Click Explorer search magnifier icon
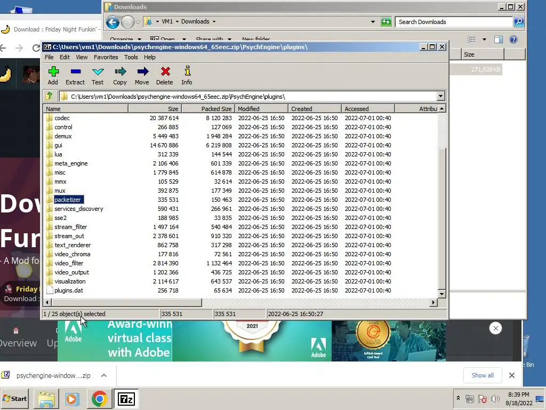The height and width of the screenshot is (410, 546). click(519, 22)
